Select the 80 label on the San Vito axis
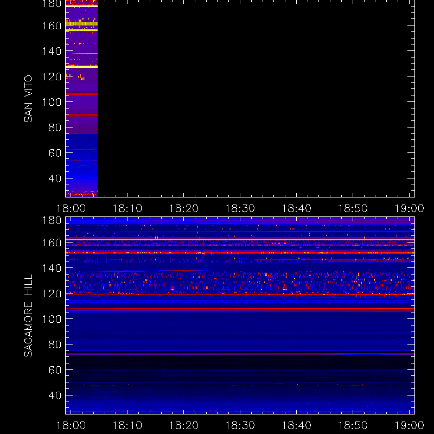Viewport: 434px width, 434px height. 55,127
